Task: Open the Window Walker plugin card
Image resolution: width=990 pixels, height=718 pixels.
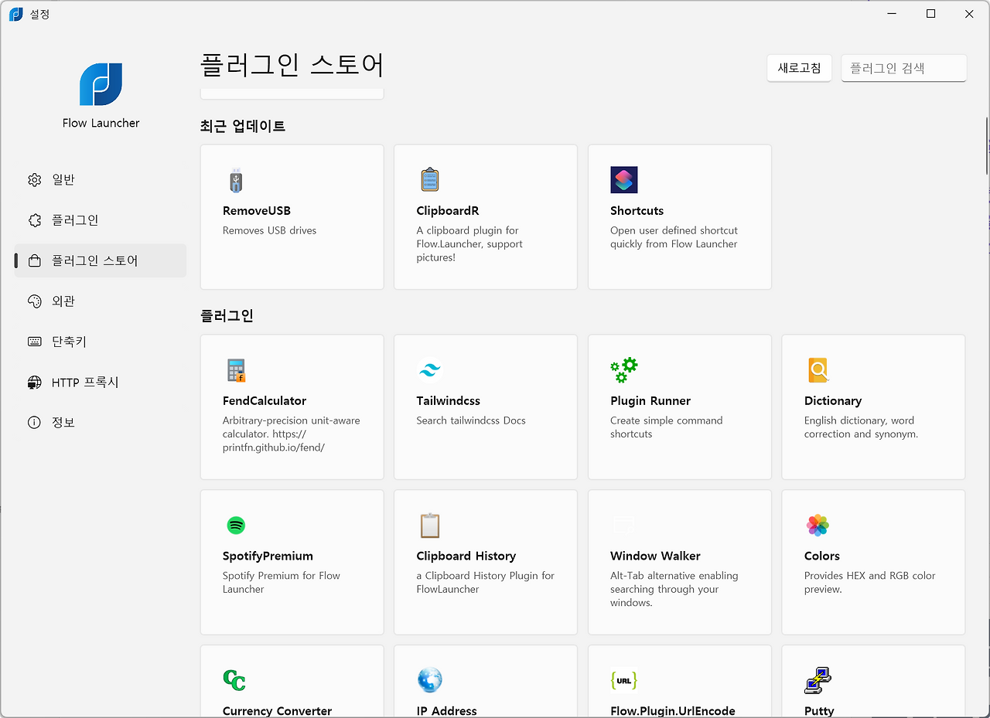Action: pyautogui.click(x=680, y=563)
